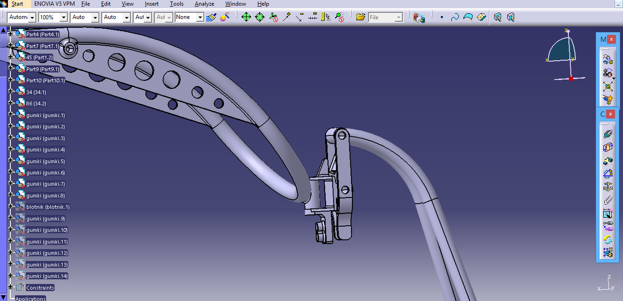Expand the Part4 (Part4.1) tree node
The image size is (623, 301).
(x=10, y=34)
